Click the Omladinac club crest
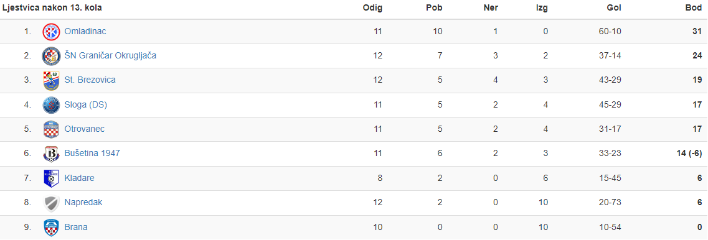Image resolution: width=708 pixels, height=240 pixels. pyautogui.click(x=51, y=32)
